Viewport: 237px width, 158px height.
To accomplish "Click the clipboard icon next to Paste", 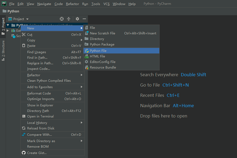I will pos(24,46).
